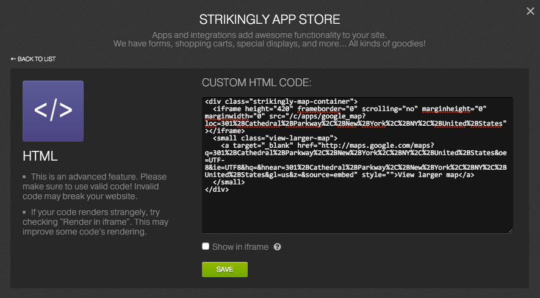Viewport: 540px width, 298px height.
Task: Enable the Show in iframe checkbox
Action: pyautogui.click(x=206, y=247)
